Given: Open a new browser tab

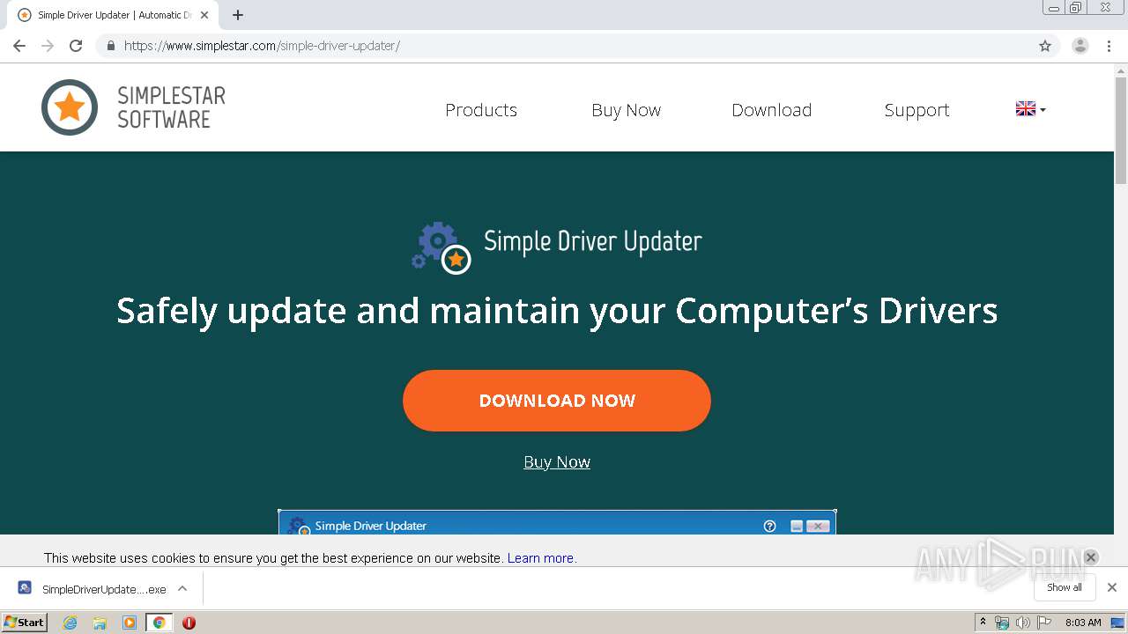Looking at the screenshot, I should pyautogui.click(x=238, y=15).
